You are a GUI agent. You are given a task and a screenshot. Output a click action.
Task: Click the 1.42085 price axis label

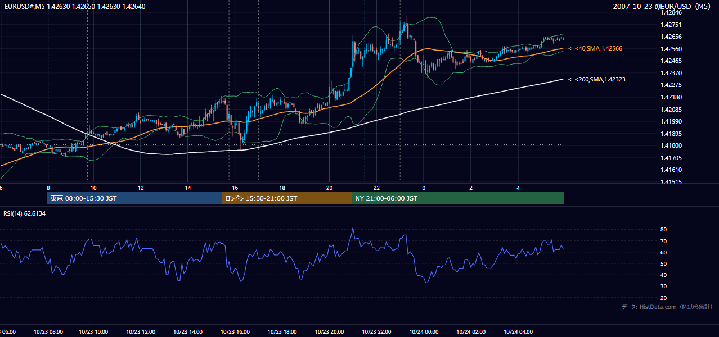pos(671,110)
